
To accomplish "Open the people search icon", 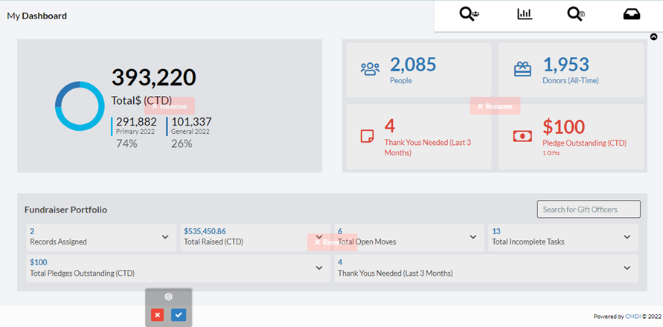I will [x=469, y=15].
